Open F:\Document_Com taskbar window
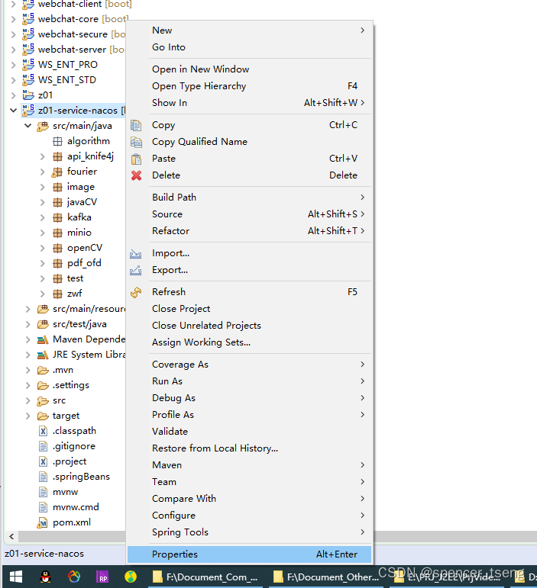 [206, 577]
